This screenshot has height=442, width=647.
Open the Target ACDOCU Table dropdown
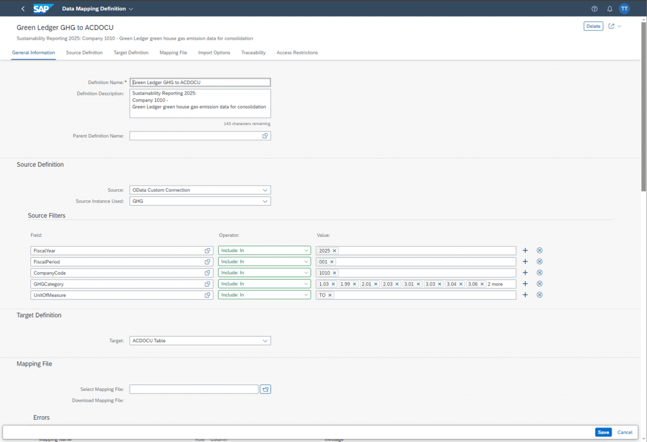(x=265, y=340)
